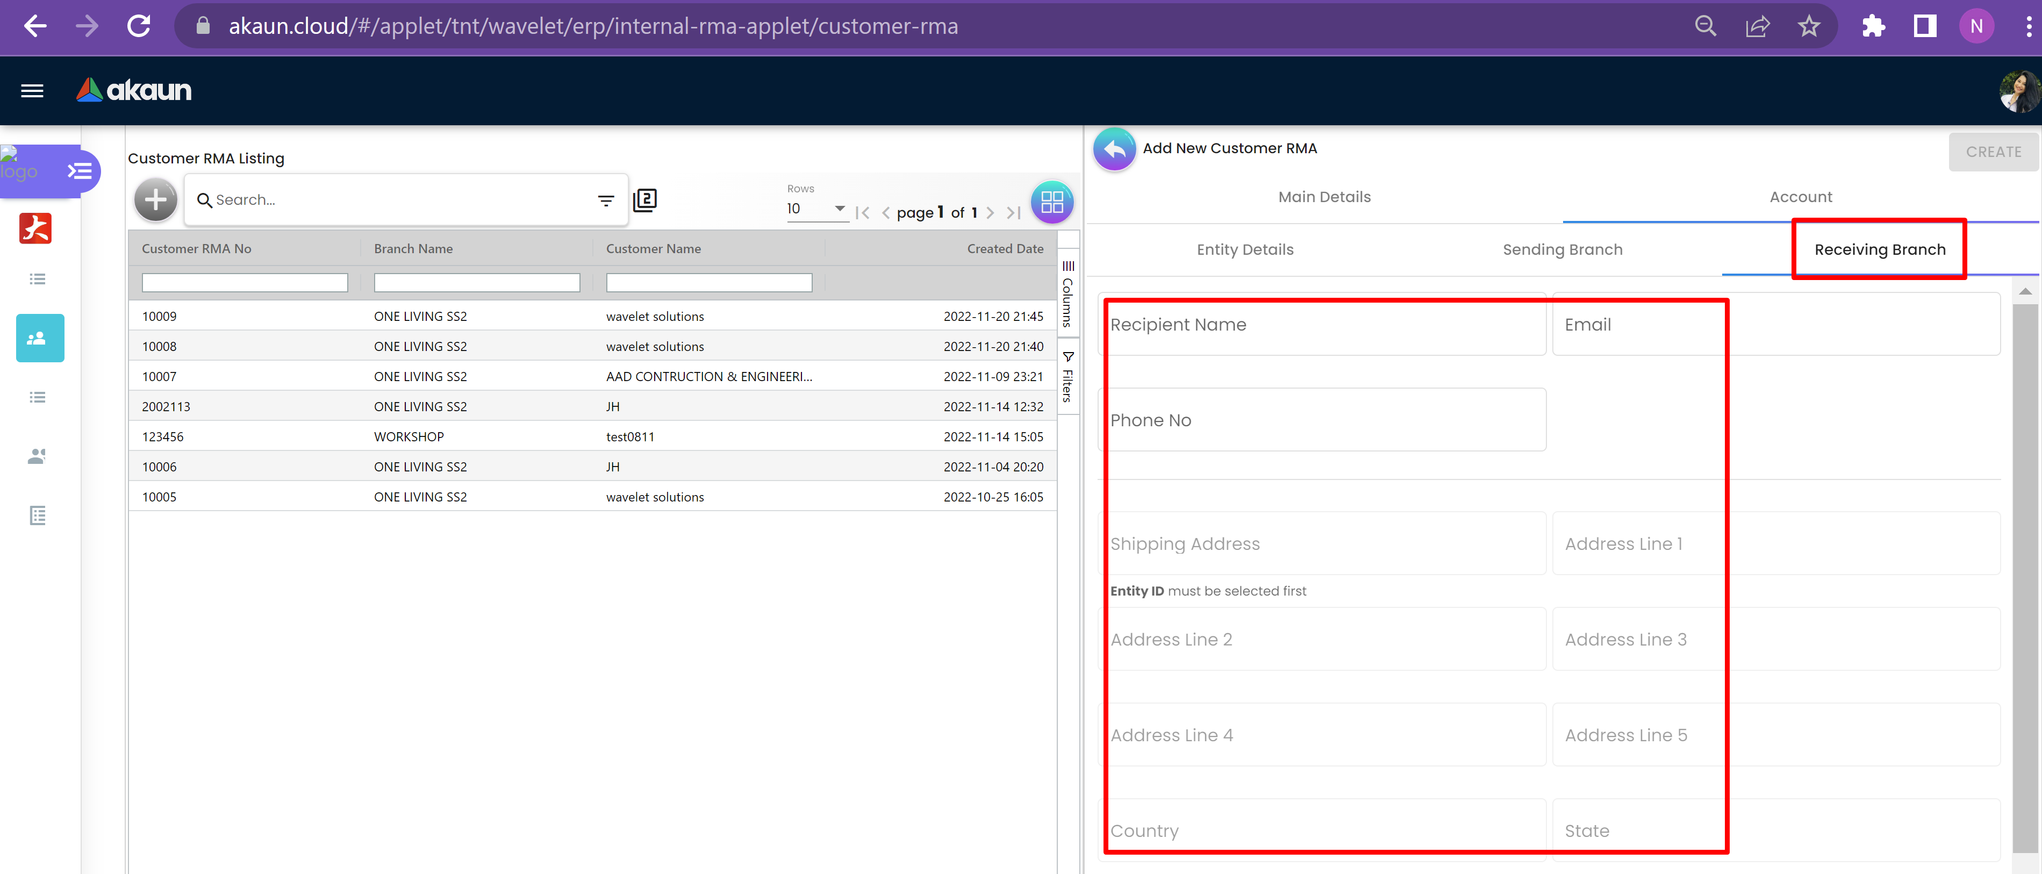Expand the Rows per page dropdown
Viewport: 2042px width, 874px height.
pos(816,209)
